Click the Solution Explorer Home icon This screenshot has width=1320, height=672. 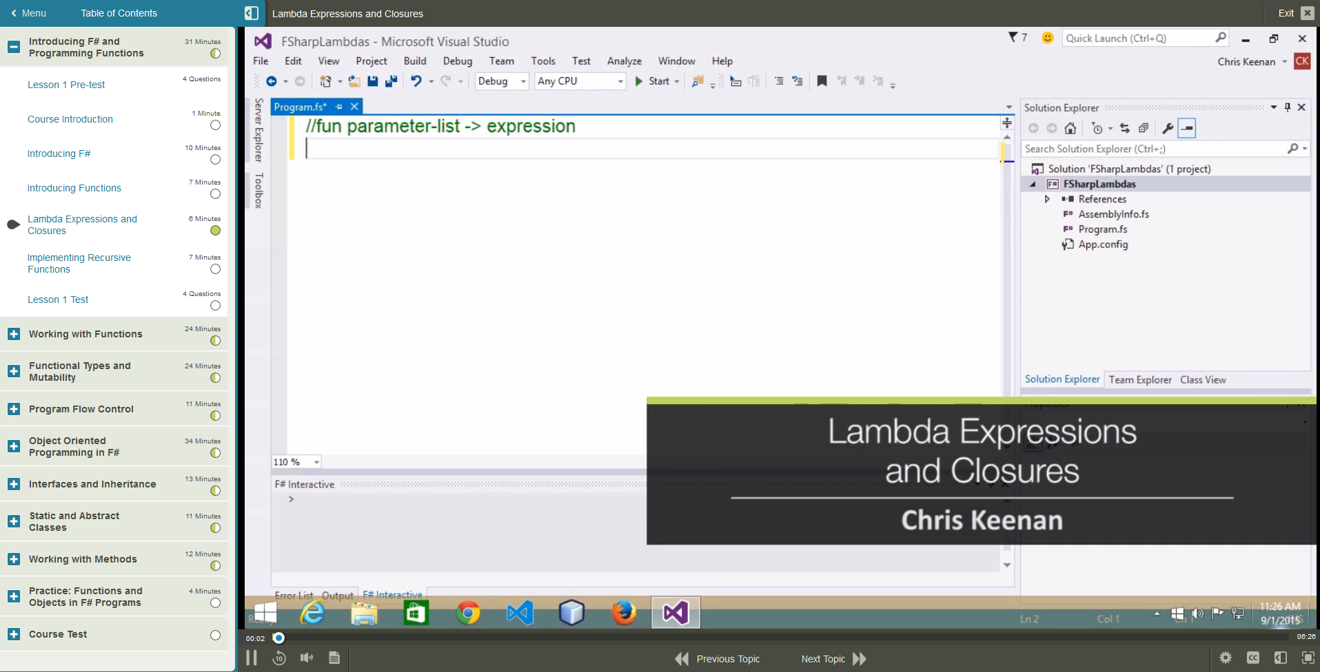click(1070, 128)
